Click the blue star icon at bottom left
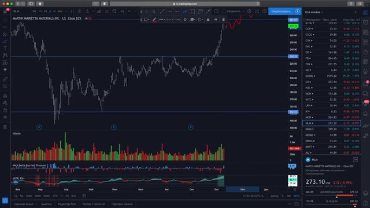This screenshot has height=208, width=370. [x=5, y=200]
